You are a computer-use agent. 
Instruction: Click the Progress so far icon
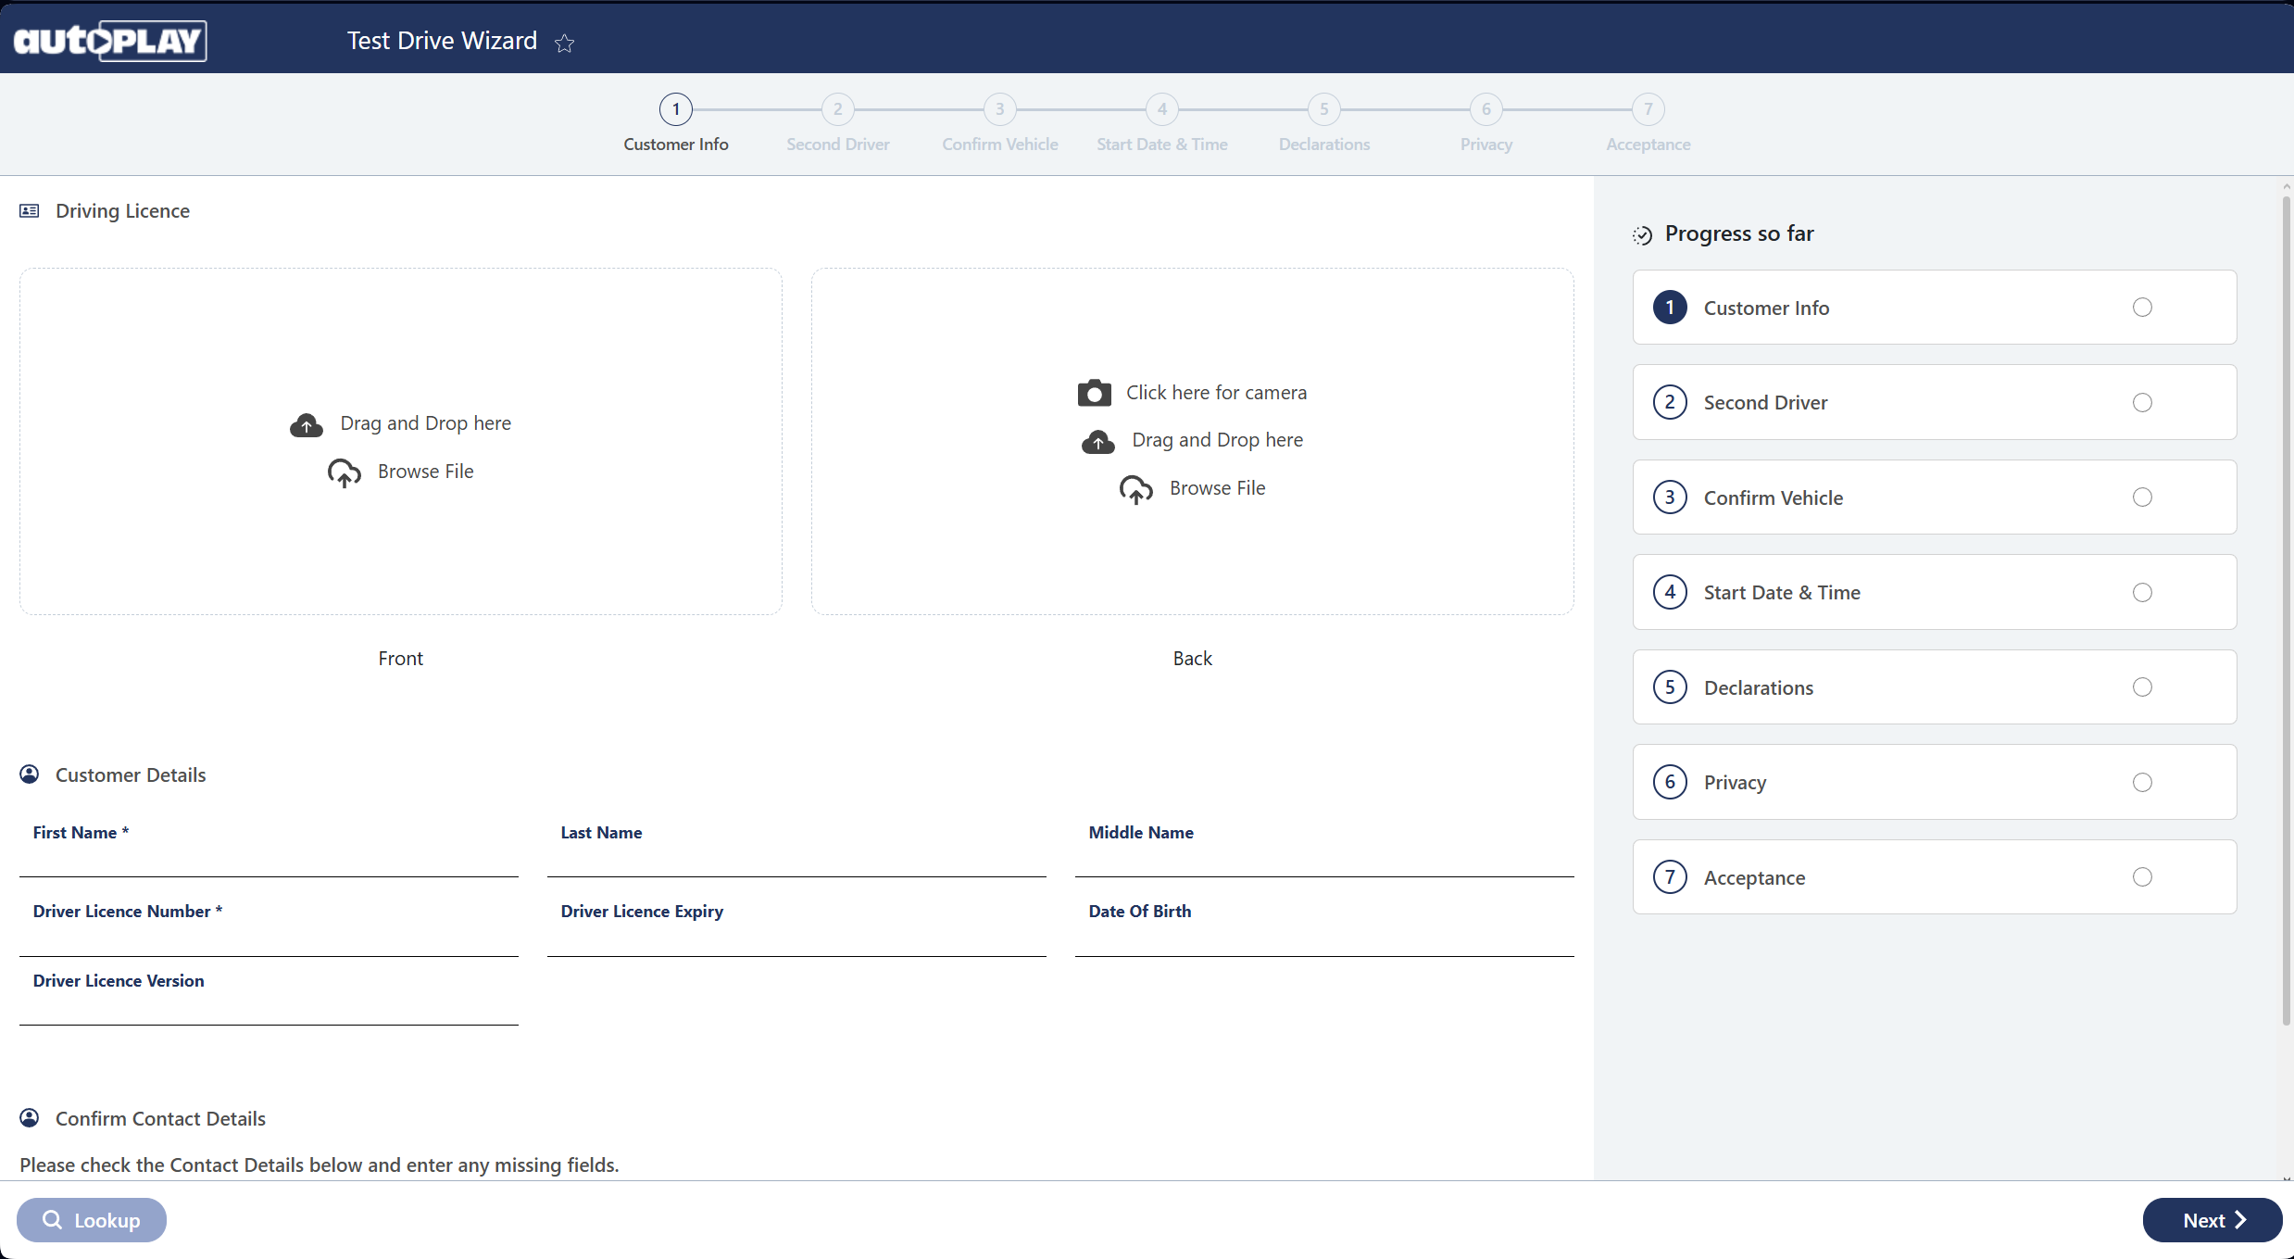(1642, 235)
